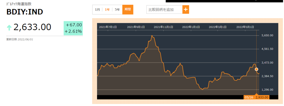
Task: Select the 1年 time range tab
Action: 107,10
